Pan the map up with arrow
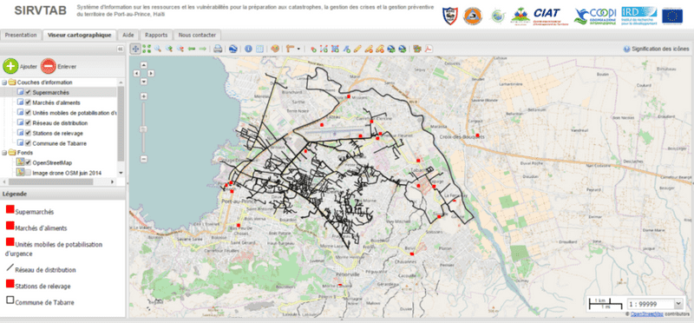This screenshot has width=694, height=323. point(144,65)
